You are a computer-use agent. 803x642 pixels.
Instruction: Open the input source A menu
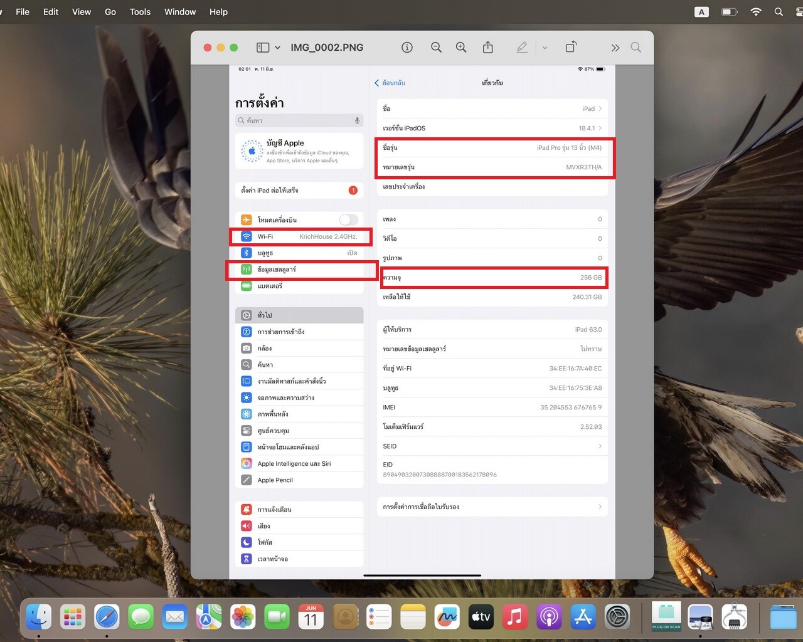pyautogui.click(x=701, y=12)
